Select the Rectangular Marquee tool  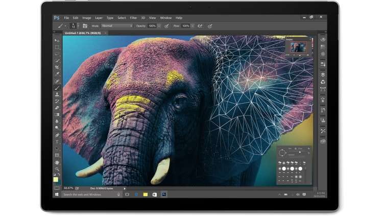57,47
